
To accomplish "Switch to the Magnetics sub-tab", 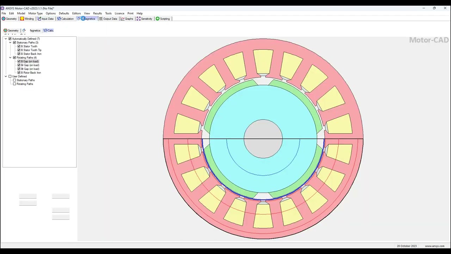I will click(x=32, y=30).
